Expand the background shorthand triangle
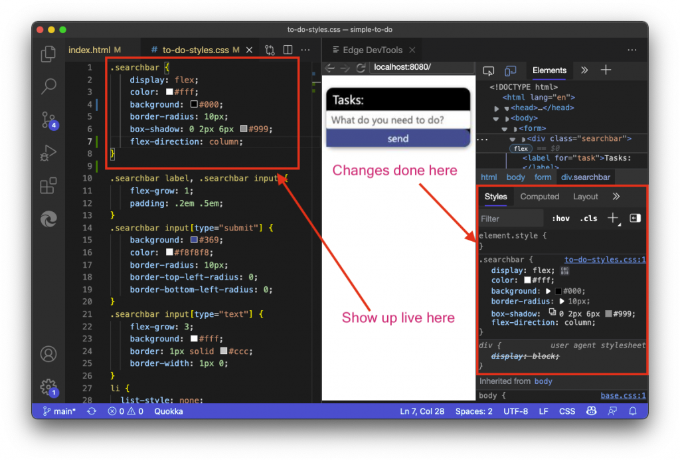The width and height of the screenshot is (680, 461). click(x=548, y=291)
